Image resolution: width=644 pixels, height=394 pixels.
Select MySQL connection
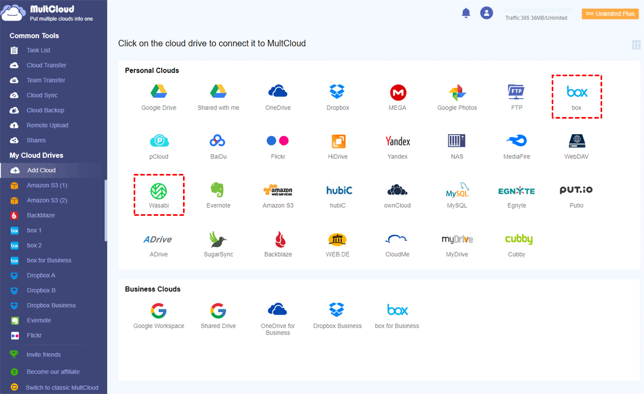click(457, 195)
